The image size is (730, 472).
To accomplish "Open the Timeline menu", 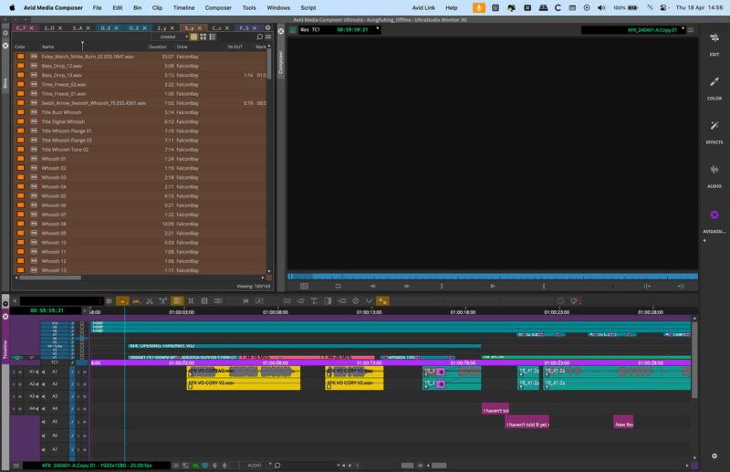I will click(x=184, y=7).
